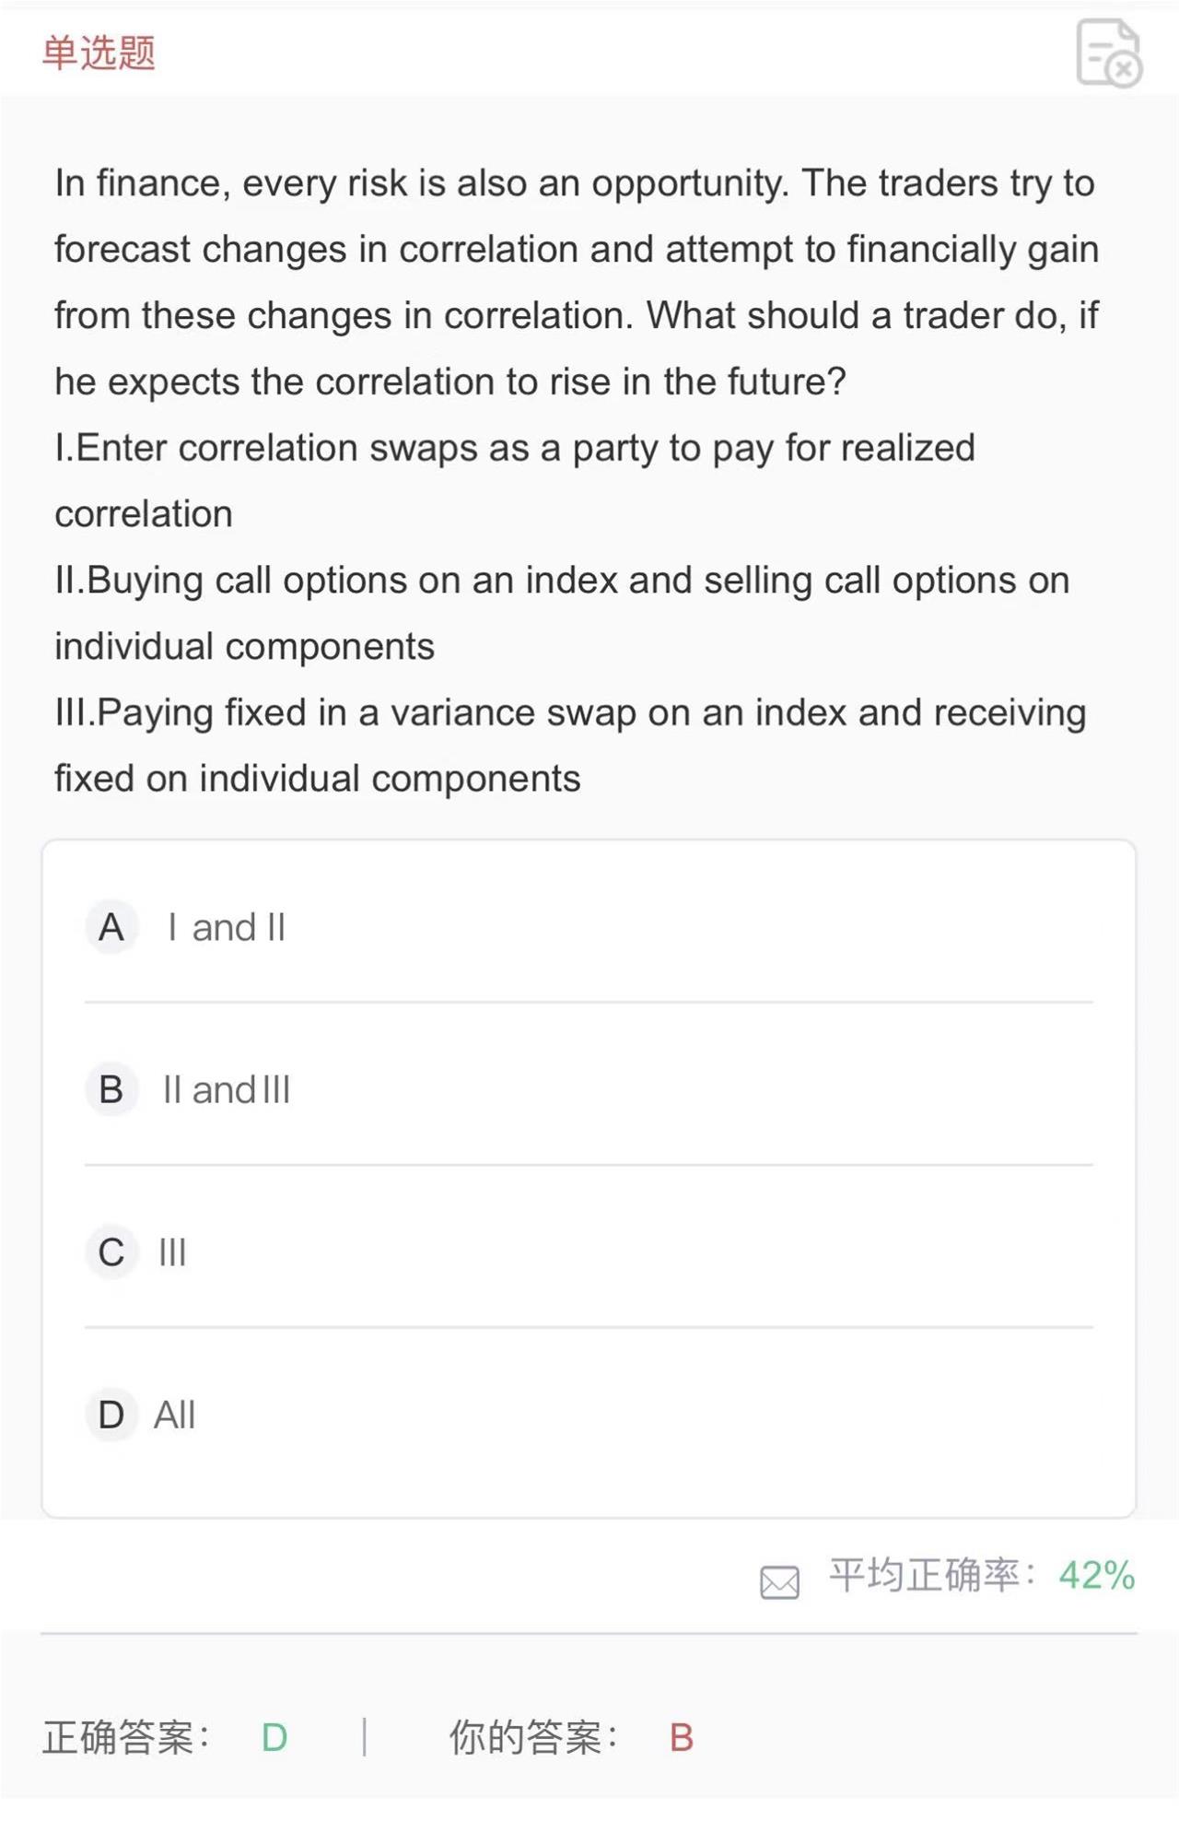This screenshot has width=1179, height=1821.
Task: Tap statement II about buying call options
Action: 562,614
